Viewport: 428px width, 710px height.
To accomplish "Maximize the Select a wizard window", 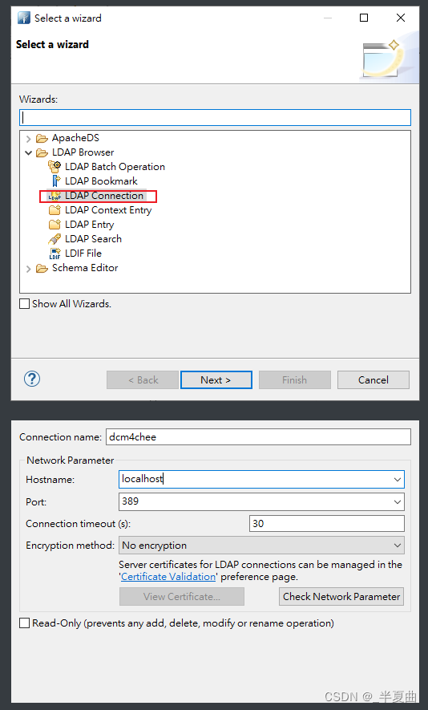I will point(364,18).
